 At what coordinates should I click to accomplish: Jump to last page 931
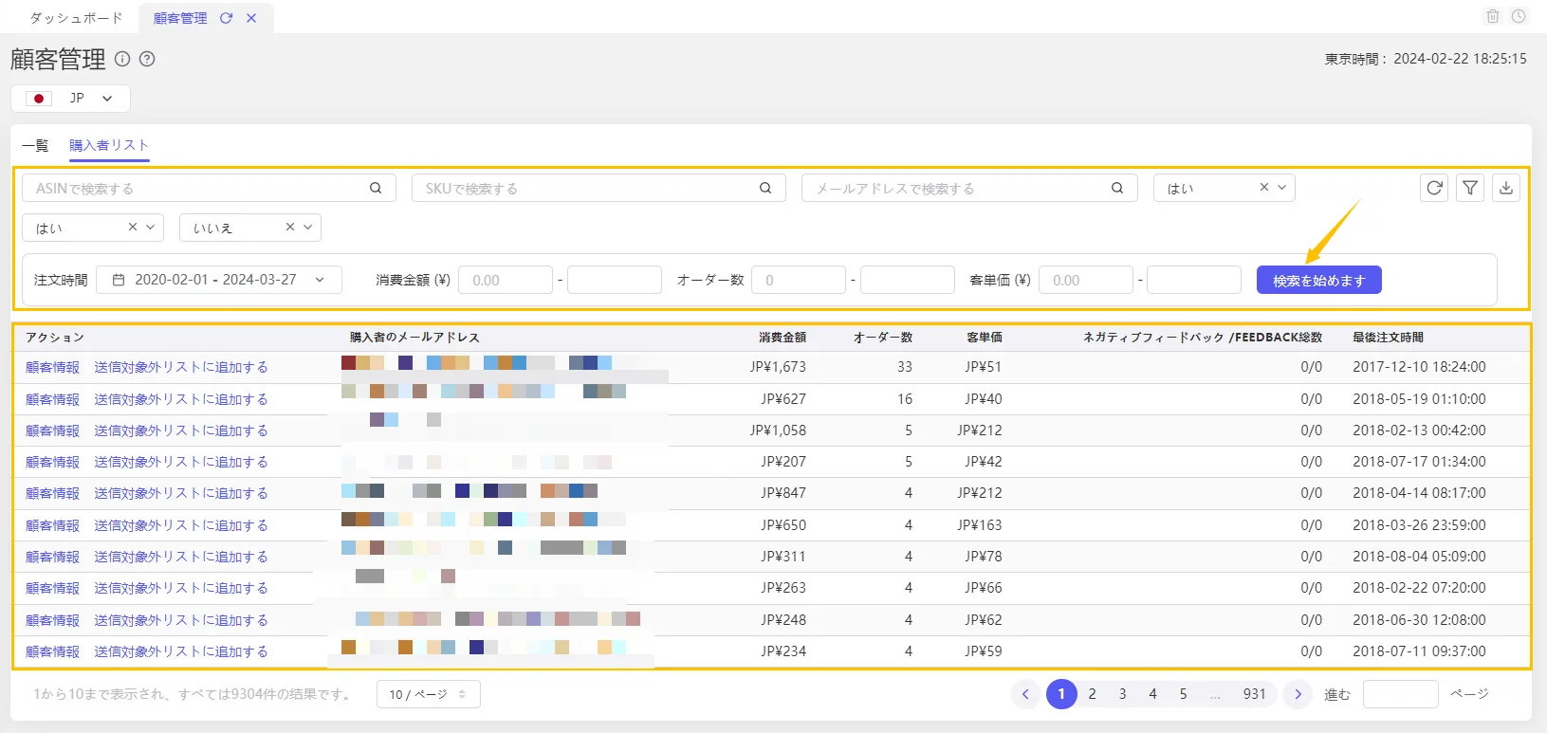click(x=1254, y=694)
